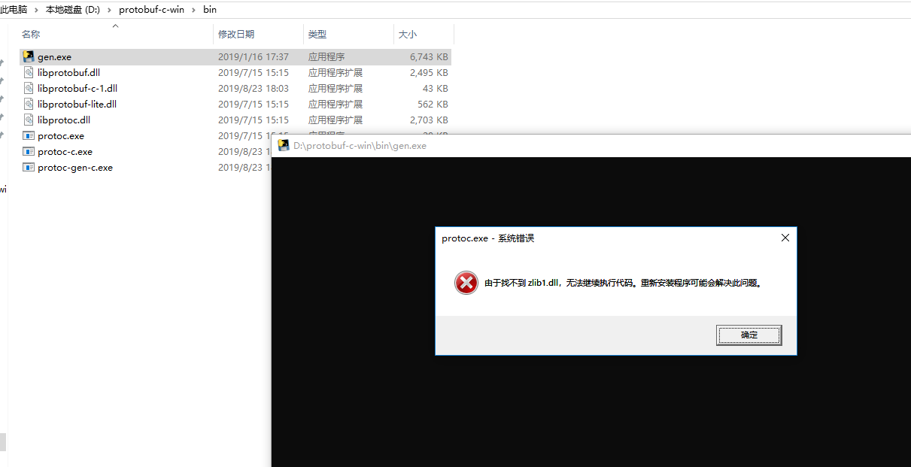911x467 pixels.
Task: Click the libprotobuf-lite.dll file icon
Action: 29,104
